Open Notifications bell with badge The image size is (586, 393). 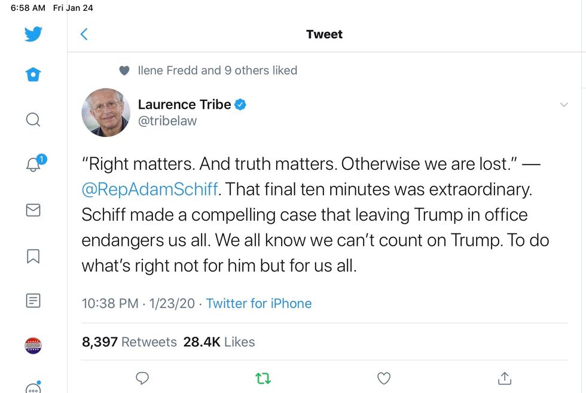point(33,164)
